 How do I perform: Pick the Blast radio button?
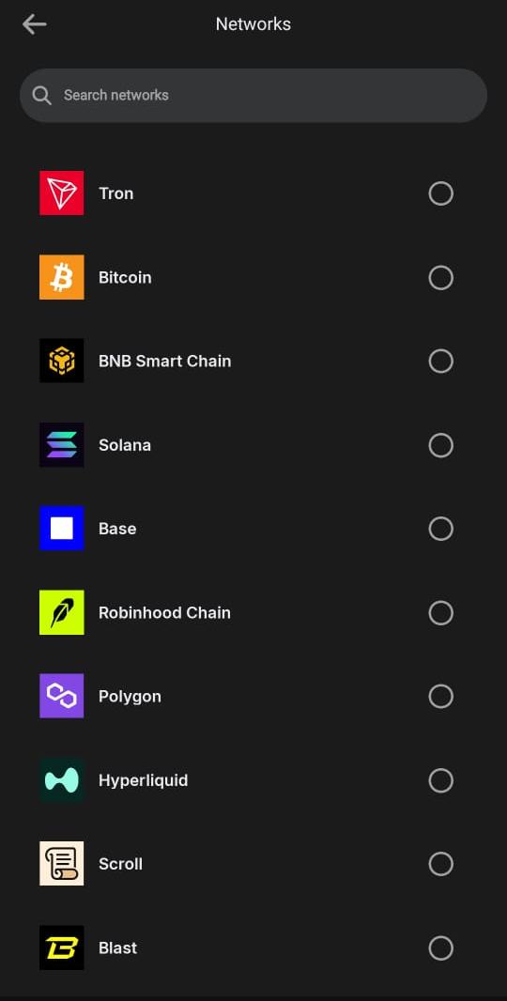440,947
